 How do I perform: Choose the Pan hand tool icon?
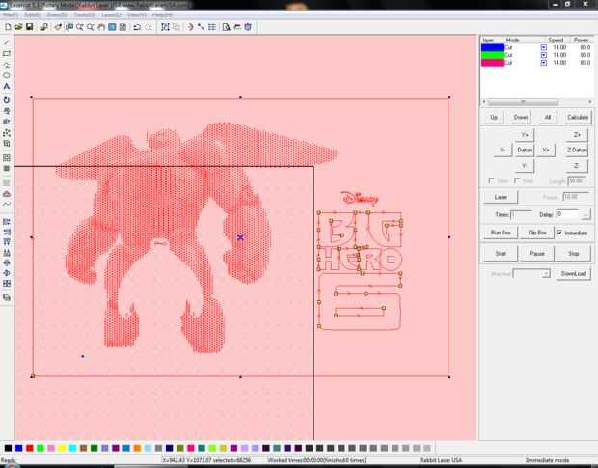[101, 27]
